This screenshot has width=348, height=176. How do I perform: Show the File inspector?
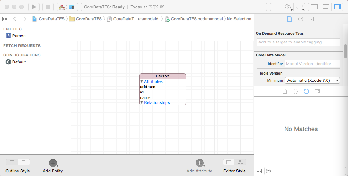(290, 19)
